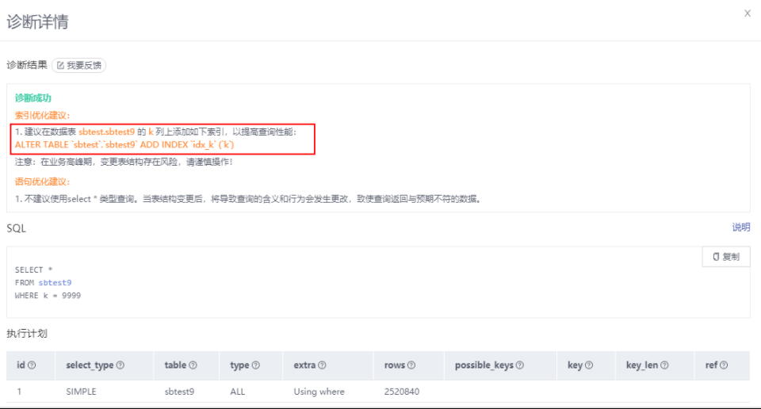Click help icon next to possible_keys column

[x=519, y=365]
